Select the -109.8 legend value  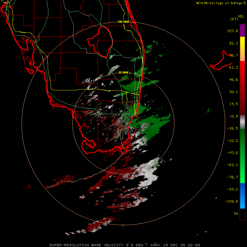(231, 201)
